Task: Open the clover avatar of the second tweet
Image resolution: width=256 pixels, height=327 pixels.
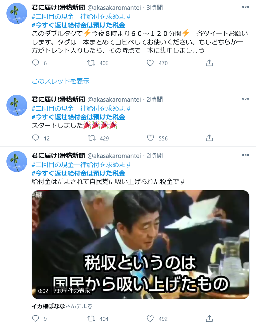Action: click(17, 105)
